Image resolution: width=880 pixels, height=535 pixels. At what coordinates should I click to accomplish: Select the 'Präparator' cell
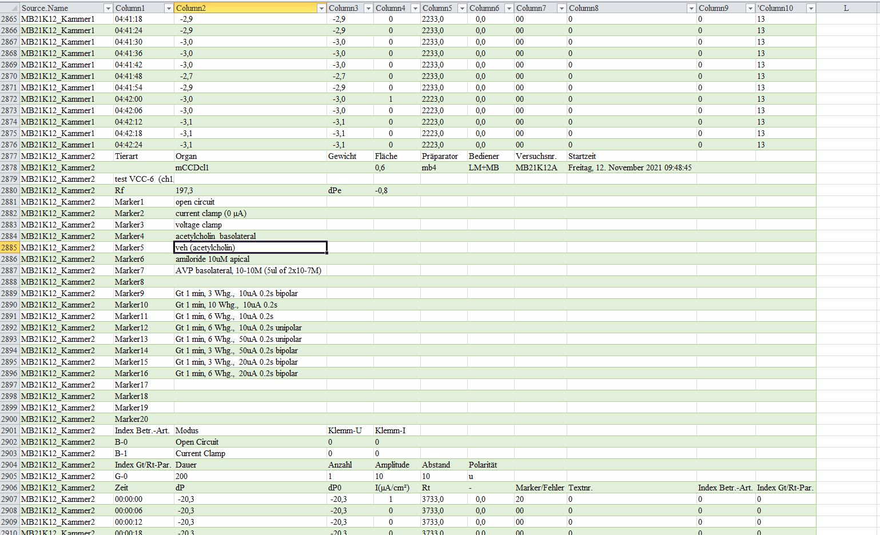[x=444, y=156]
